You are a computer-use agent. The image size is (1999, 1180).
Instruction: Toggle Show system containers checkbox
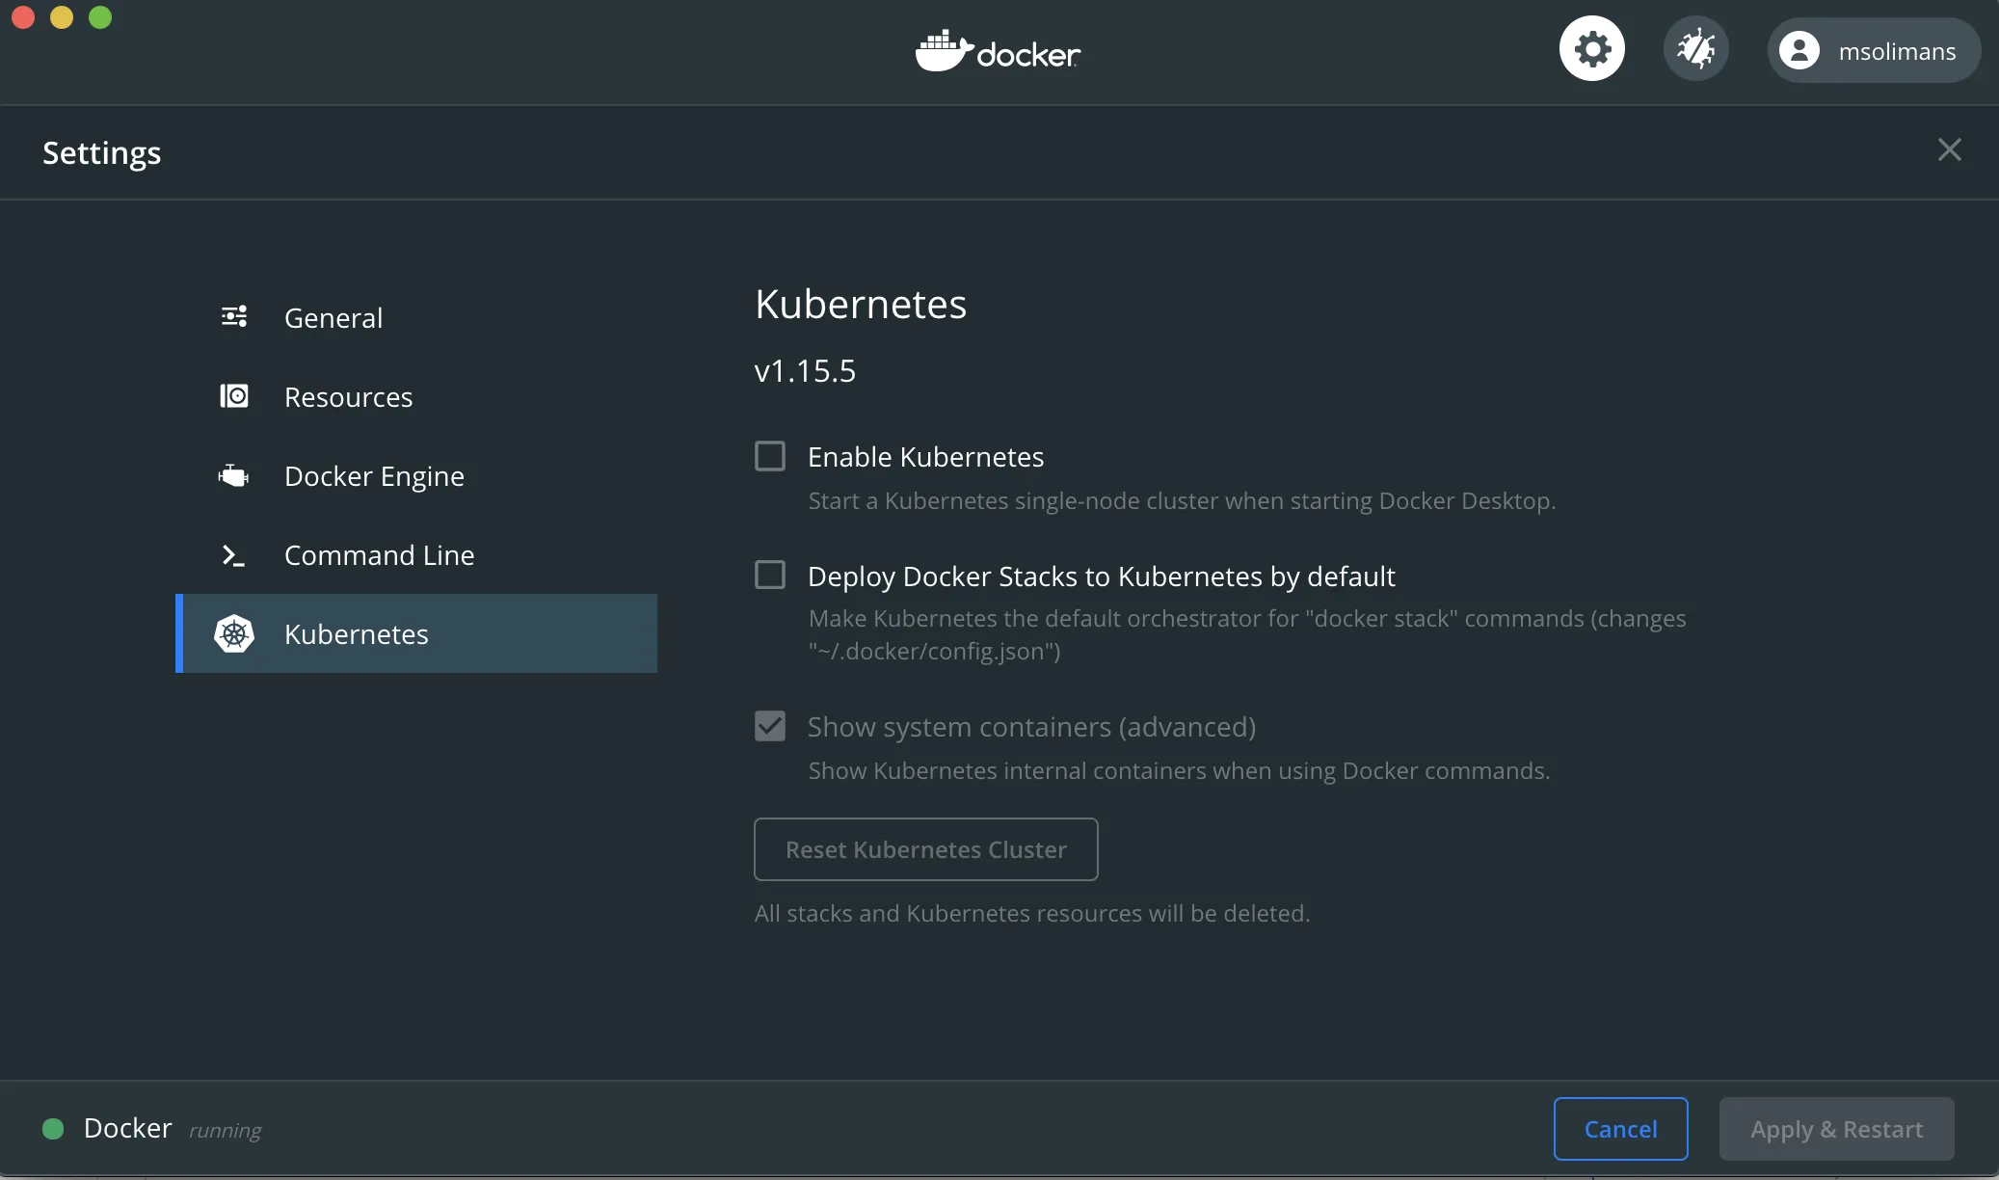[770, 726]
